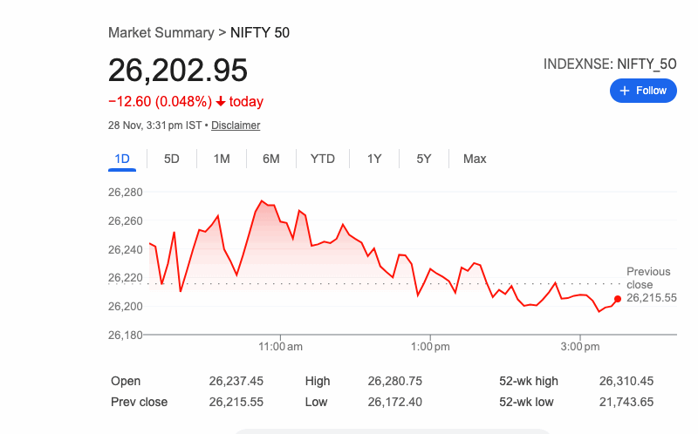
Task: Click the 3:00 pm chart time marker
Action: [x=579, y=347]
